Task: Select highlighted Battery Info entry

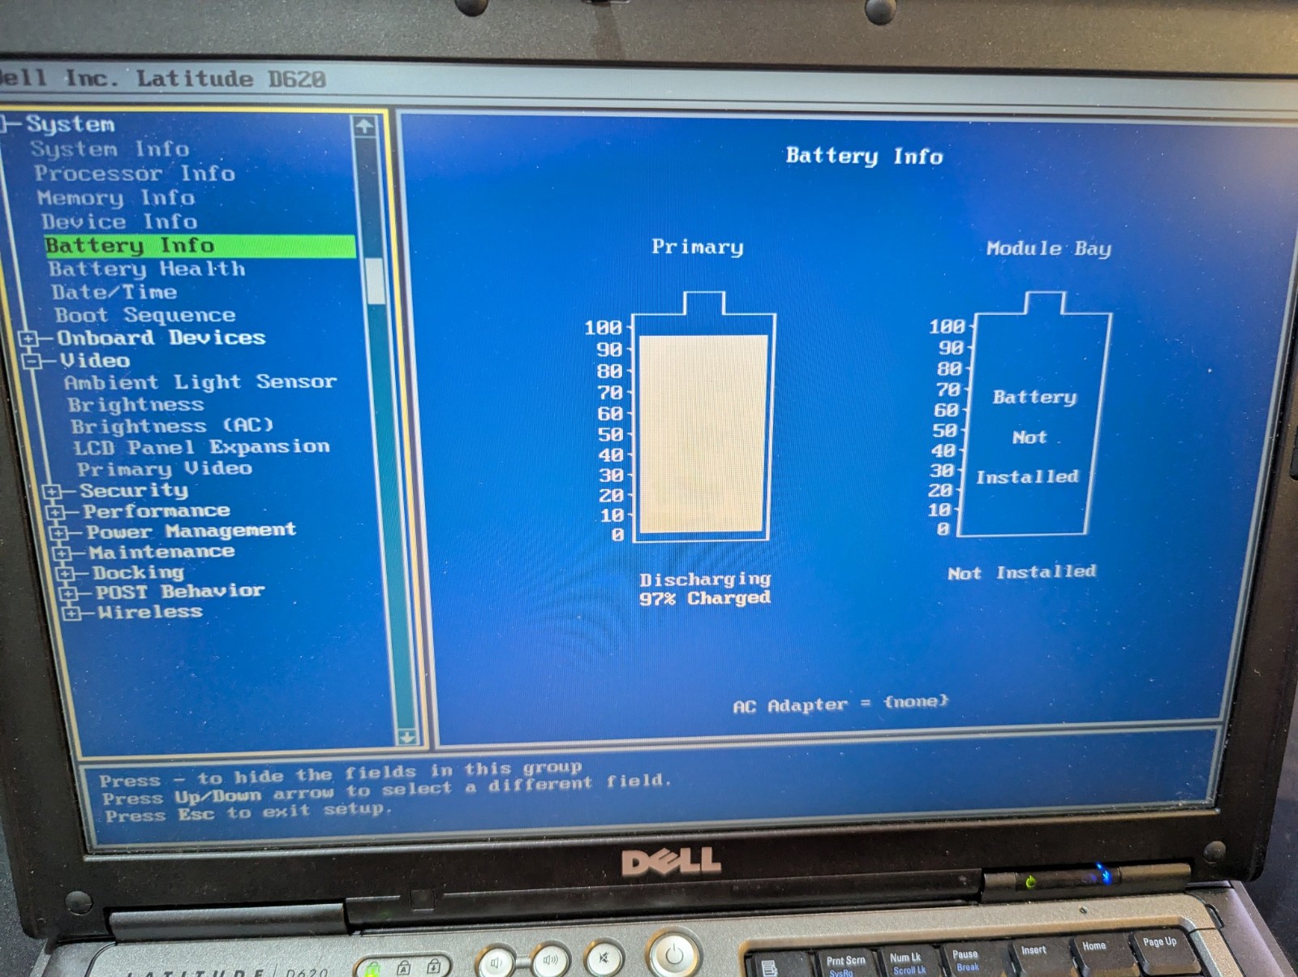Action: 200,246
